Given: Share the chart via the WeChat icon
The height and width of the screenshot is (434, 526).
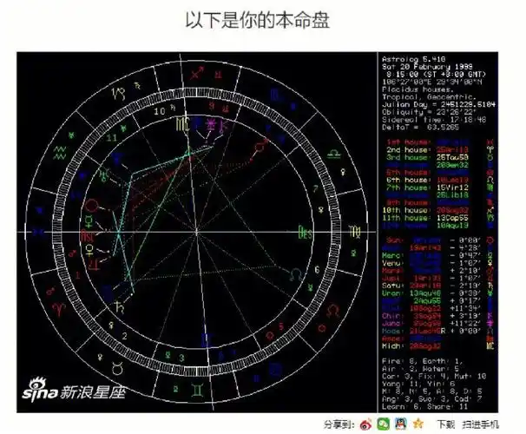Looking at the screenshot, I should pos(383,424).
